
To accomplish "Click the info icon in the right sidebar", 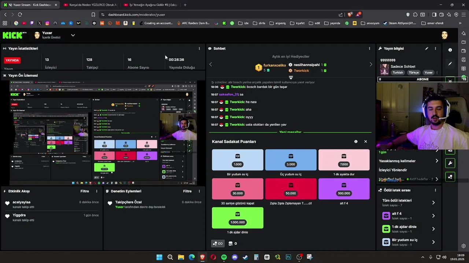I will pyautogui.click(x=450, y=50).
